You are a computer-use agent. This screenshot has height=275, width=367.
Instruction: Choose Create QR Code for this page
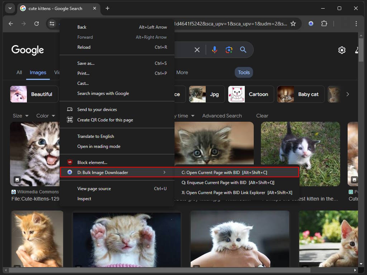click(117, 120)
